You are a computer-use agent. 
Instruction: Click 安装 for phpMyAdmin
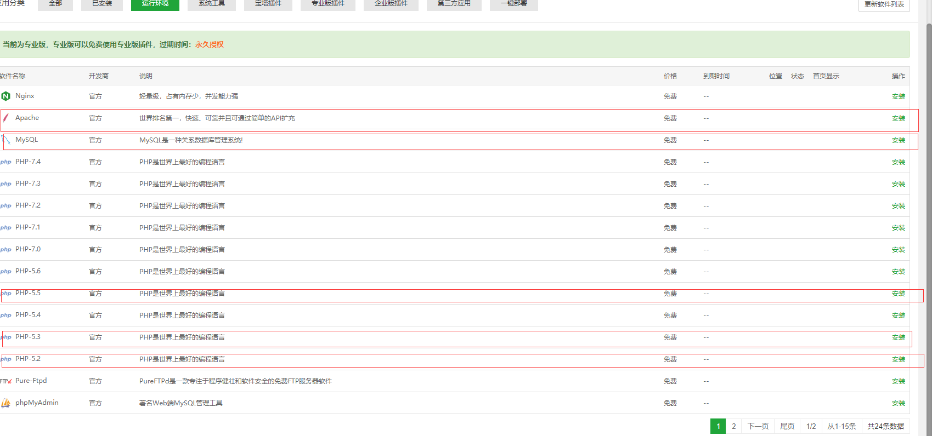(899, 403)
